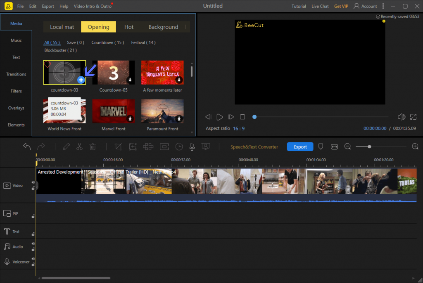Click the undo arrow icon
The height and width of the screenshot is (283, 423).
27,146
